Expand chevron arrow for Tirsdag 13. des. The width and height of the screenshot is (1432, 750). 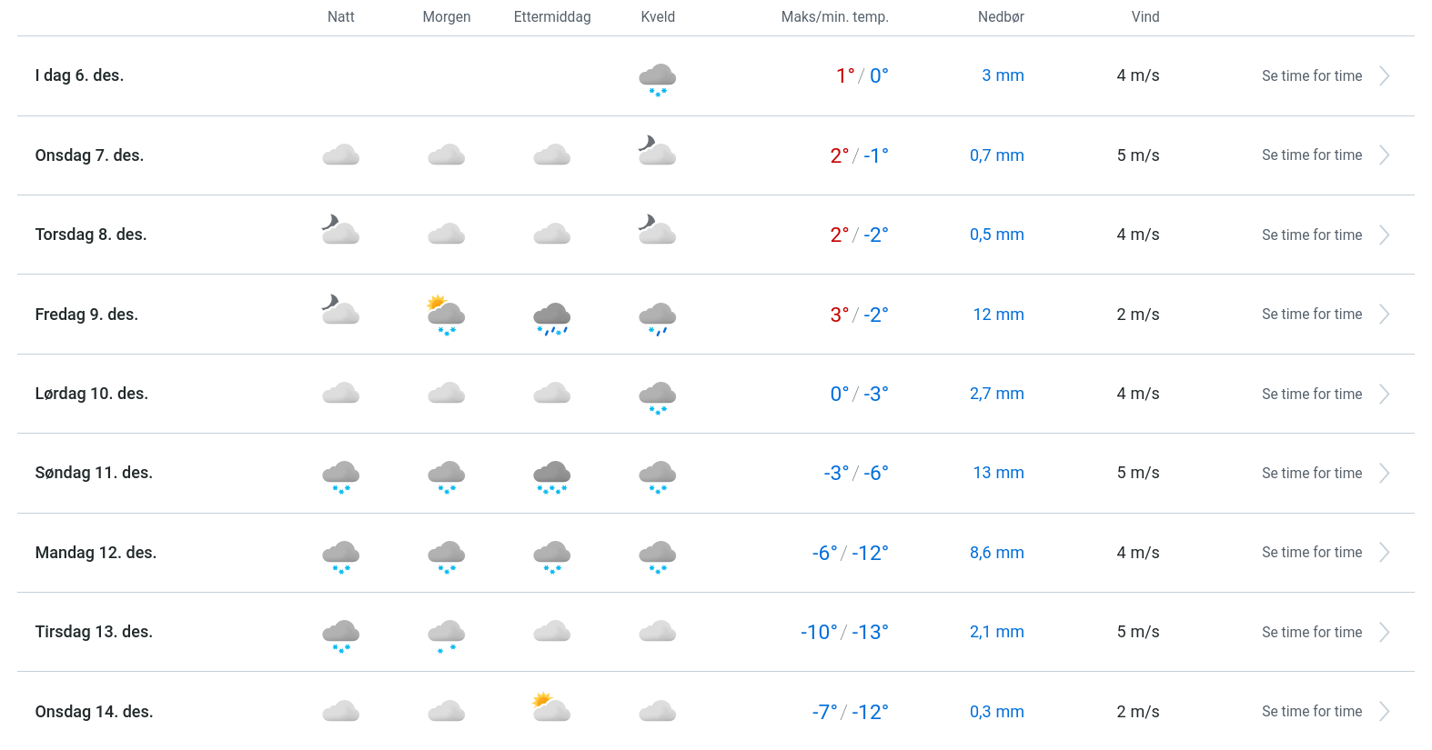click(1384, 633)
